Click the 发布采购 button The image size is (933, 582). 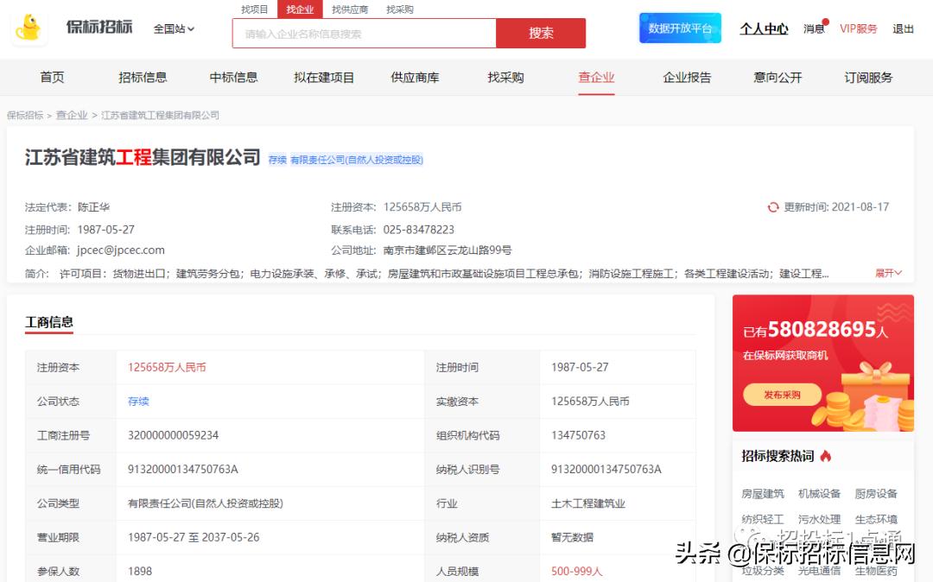pyautogui.click(x=782, y=395)
